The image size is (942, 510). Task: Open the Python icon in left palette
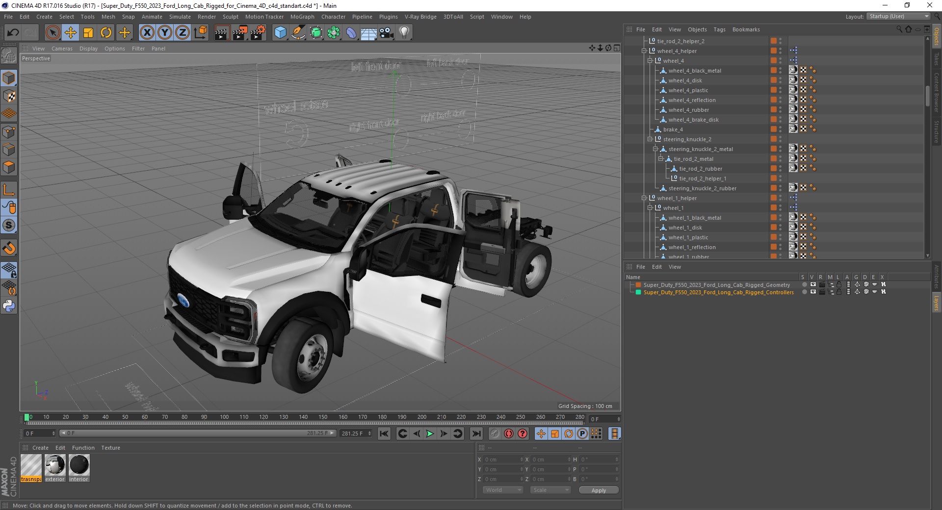tap(9, 306)
